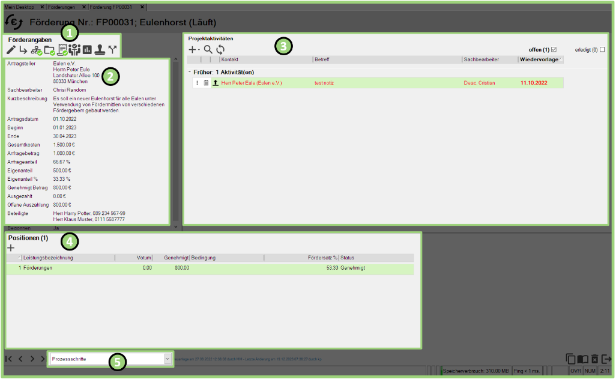Screen dimensions: 616x379
Task: Go to the next record arrow
Action: click(x=32, y=359)
